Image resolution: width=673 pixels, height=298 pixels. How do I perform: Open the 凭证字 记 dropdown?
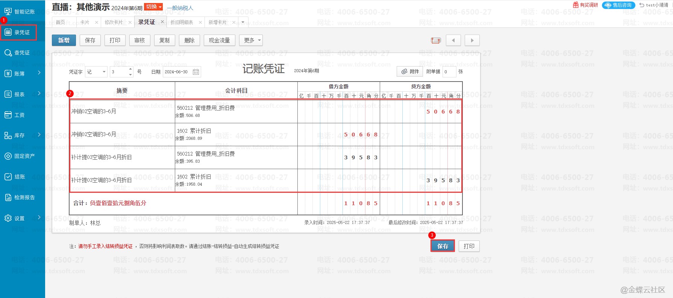(96, 72)
